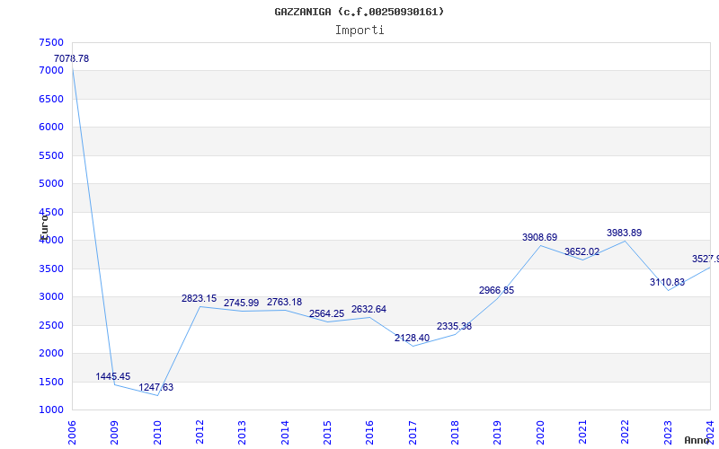Click the 2335.38 data label
Image resolution: width=719 pixels, height=449 pixels.
(454, 327)
